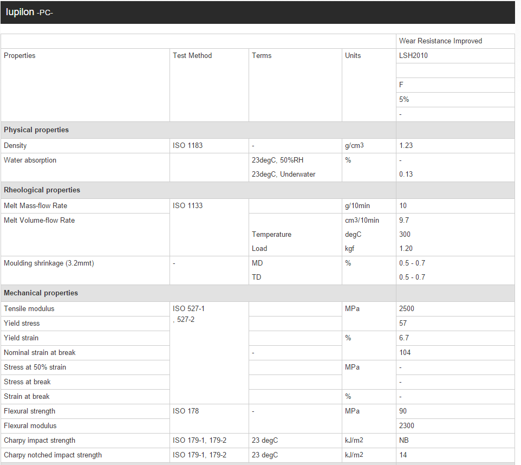This screenshot has height=465, width=521.
Task: Select the Charpy notched impact value 14
Action: coord(403,455)
